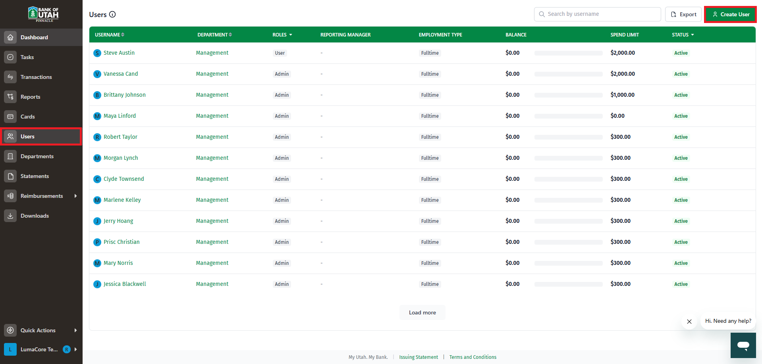Click Jerry Hoang's J avatar
The image size is (762, 364).
[x=97, y=221]
